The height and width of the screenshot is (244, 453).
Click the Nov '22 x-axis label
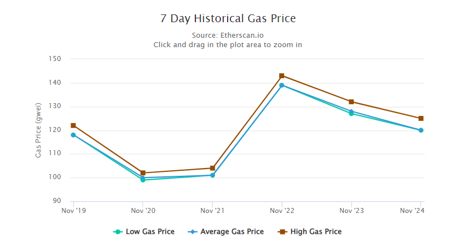[x=282, y=211]
